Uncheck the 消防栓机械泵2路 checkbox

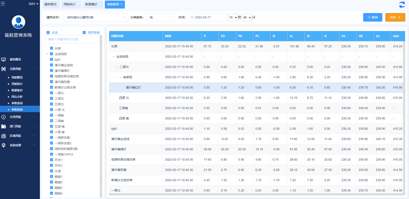(x=51, y=149)
